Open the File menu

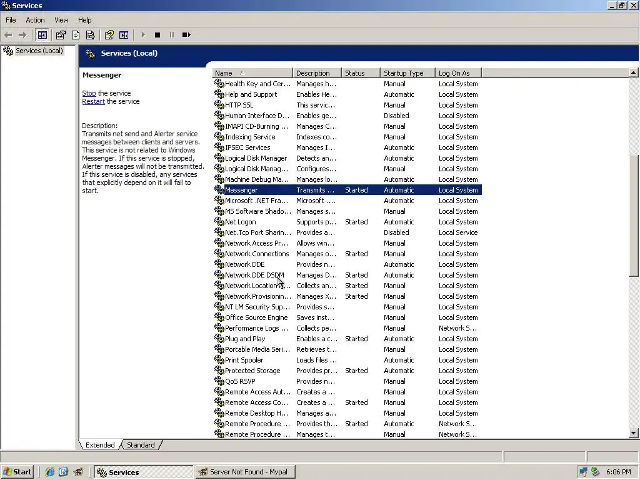11,20
